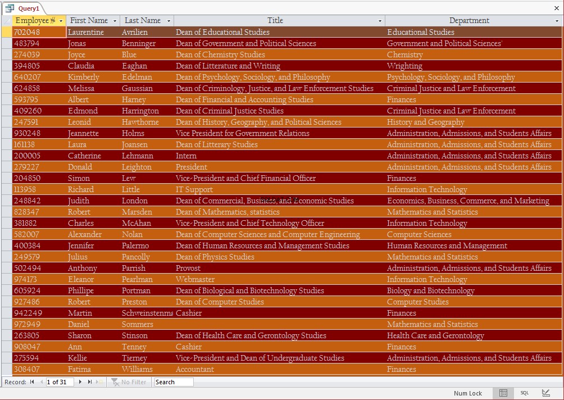Switch to SQL View in the status bar

coord(525,393)
